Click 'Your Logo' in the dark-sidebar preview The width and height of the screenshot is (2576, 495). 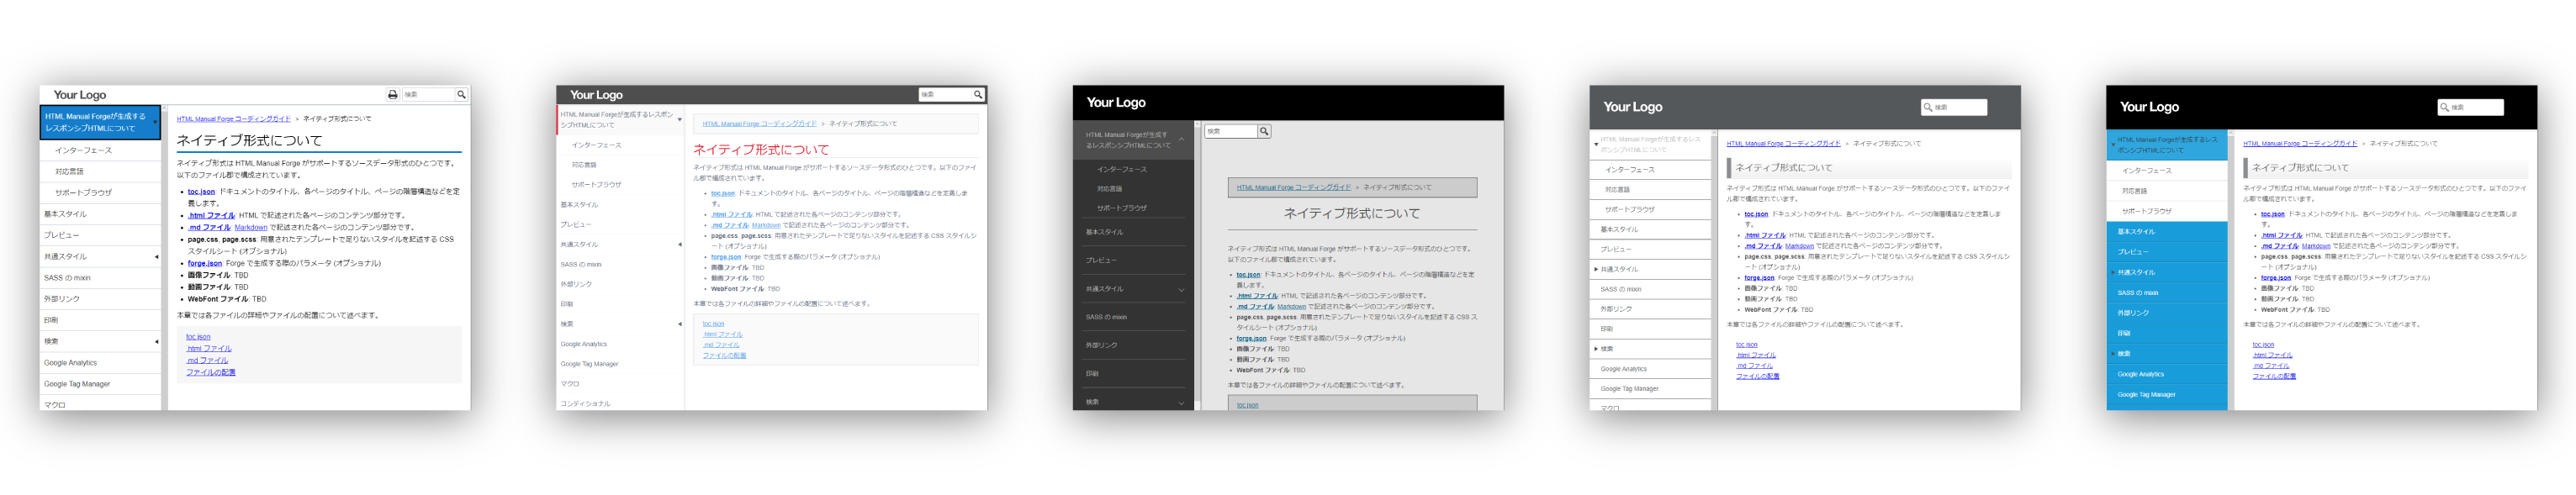1116,103
